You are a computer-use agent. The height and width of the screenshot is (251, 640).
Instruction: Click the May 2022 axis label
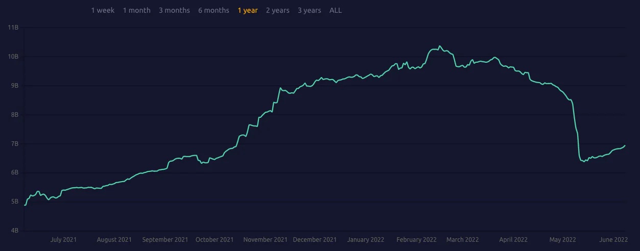pos(562,239)
